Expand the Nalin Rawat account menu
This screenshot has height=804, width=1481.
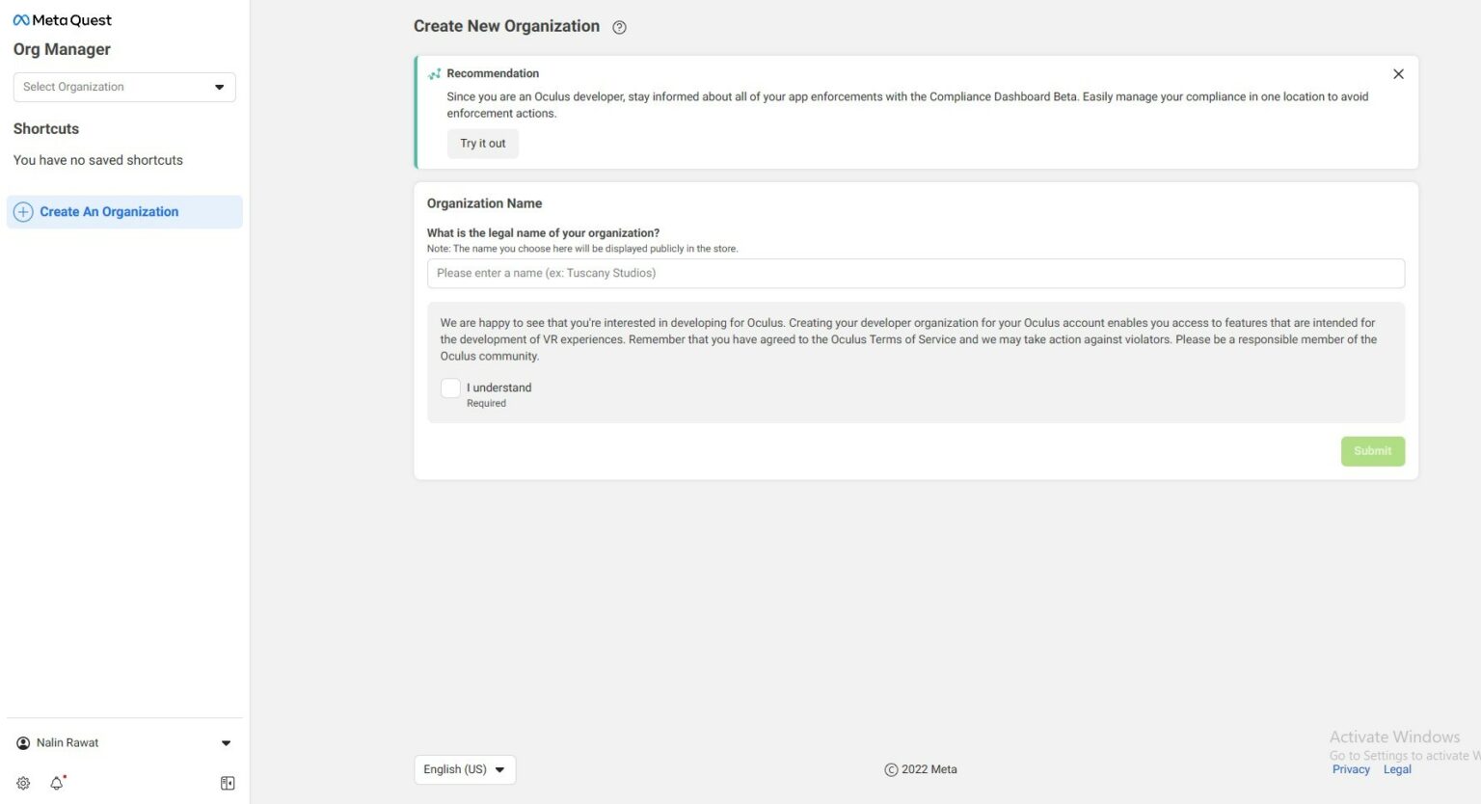point(226,743)
